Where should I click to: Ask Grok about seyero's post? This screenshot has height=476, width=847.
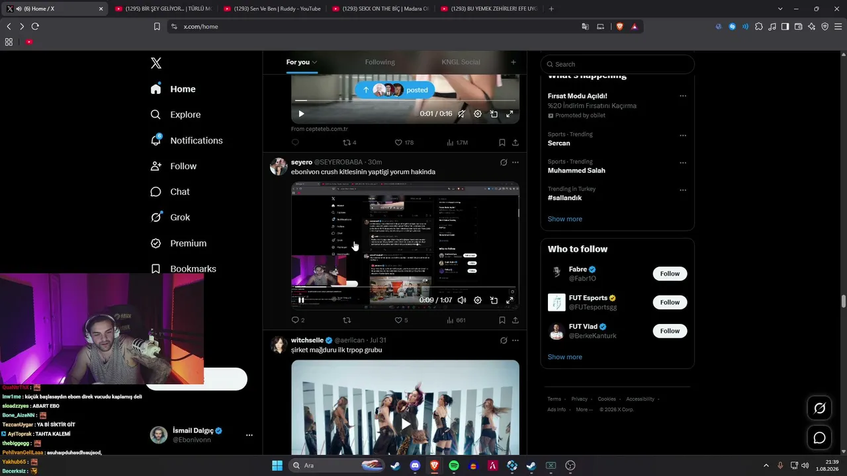(x=504, y=162)
